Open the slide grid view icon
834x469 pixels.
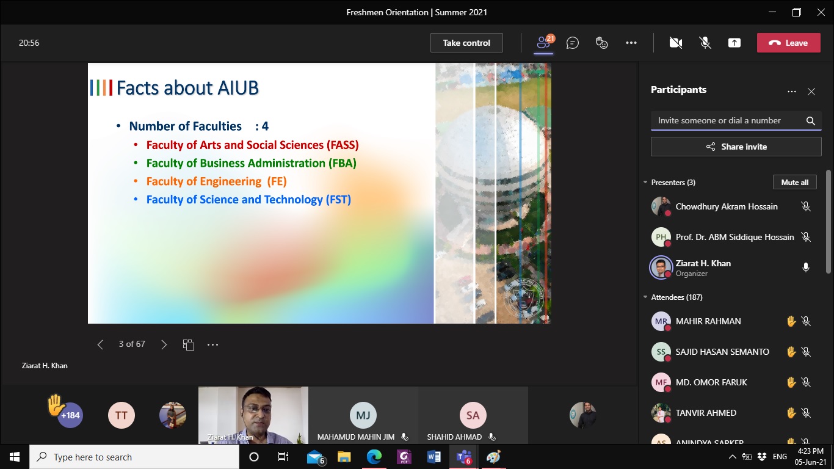click(188, 344)
